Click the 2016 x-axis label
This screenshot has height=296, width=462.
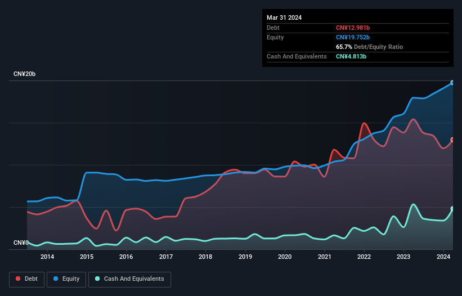[126, 257]
